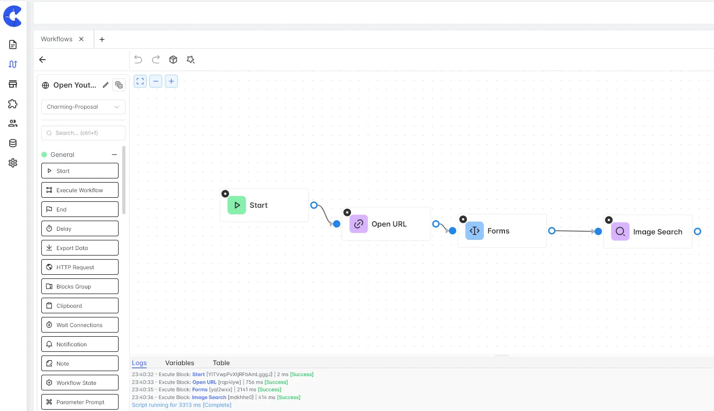
Task: Toggle the breakpoint dot on Start node
Action: 225,194
